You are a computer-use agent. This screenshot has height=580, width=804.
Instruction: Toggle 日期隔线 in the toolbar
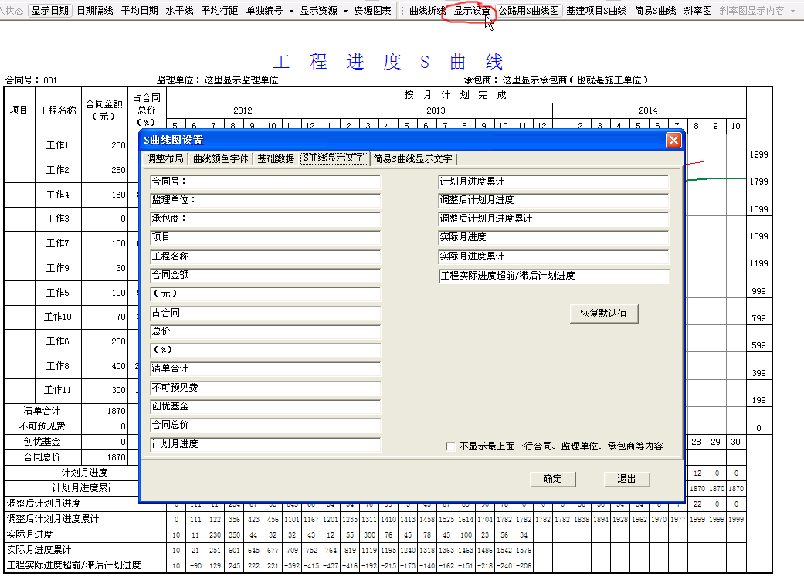pyautogui.click(x=95, y=10)
